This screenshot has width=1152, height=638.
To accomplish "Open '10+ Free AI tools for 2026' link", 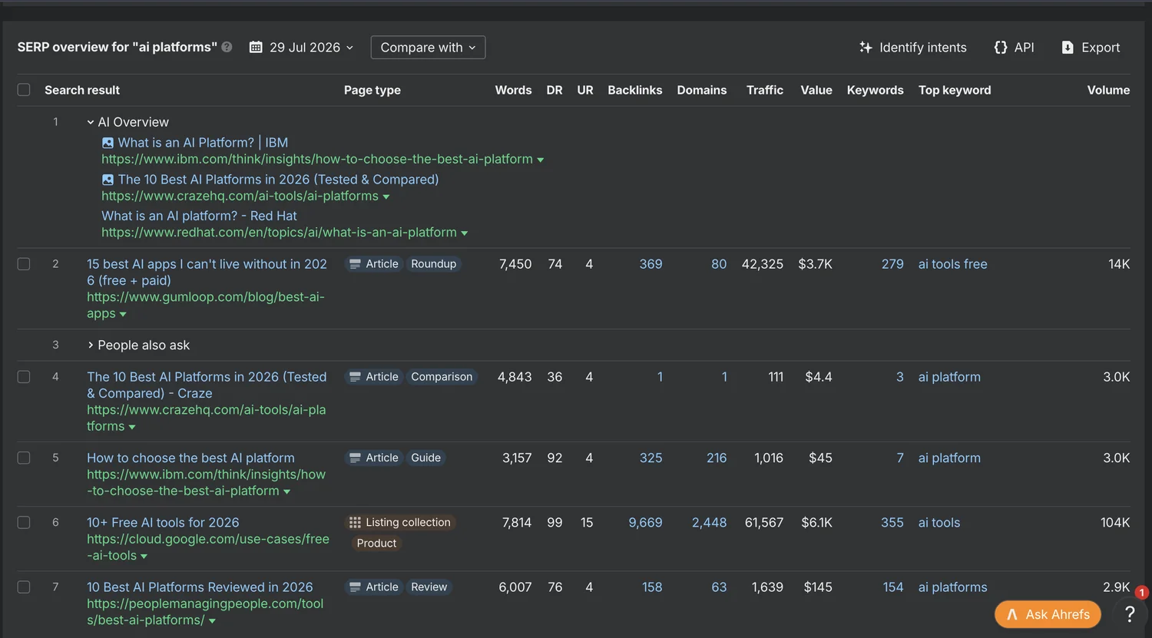I will pos(163,523).
